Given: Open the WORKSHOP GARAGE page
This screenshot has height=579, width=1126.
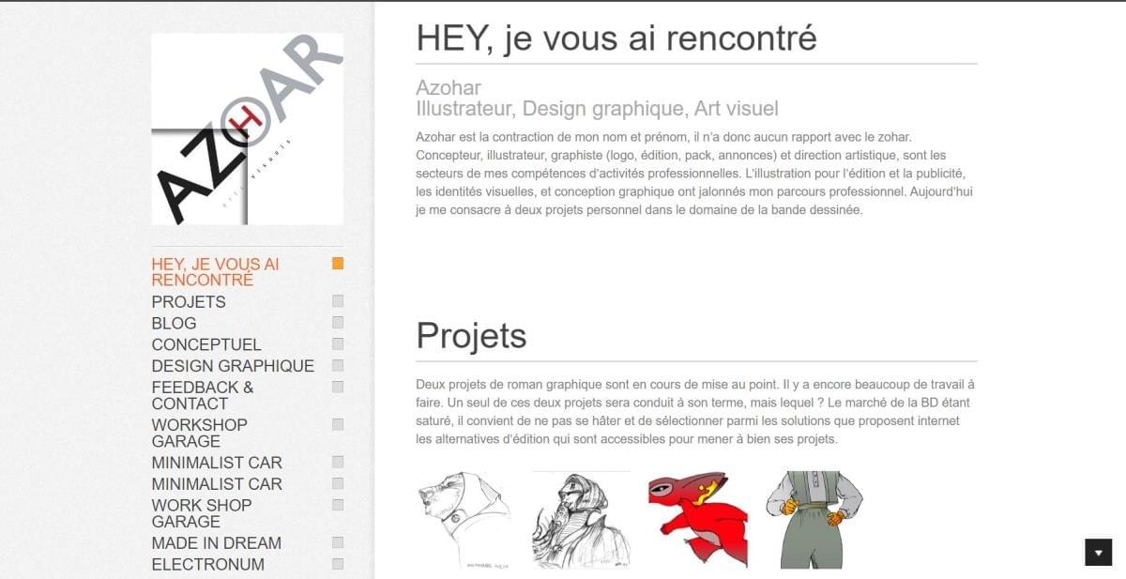Looking at the screenshot, I should pyautogui.click(x=199, y=433).
